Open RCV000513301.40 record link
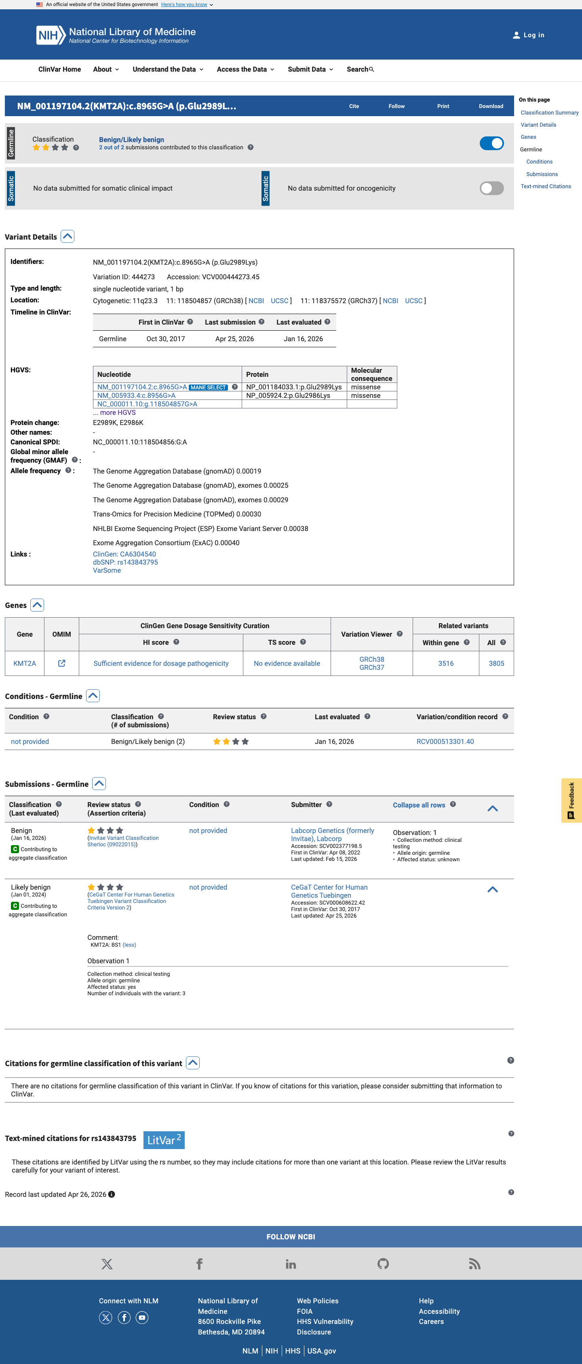Screen dimensions: 582x1364 (445, 741)
